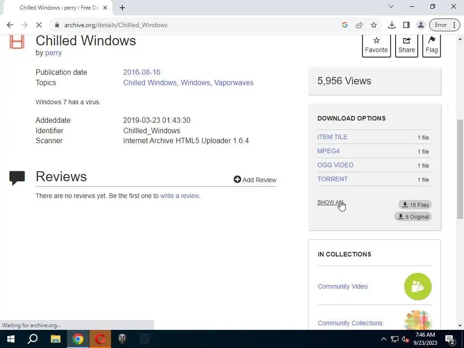Open the Community Collections link
464x348 pixels.
350,323
